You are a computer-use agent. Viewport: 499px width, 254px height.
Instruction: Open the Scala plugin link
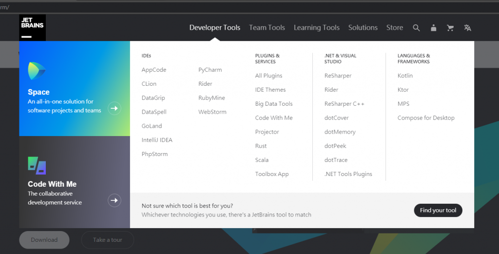point(262,160)
